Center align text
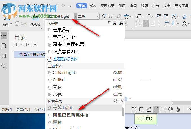Screen dimensions: 191x129 (x=146, y=23)
